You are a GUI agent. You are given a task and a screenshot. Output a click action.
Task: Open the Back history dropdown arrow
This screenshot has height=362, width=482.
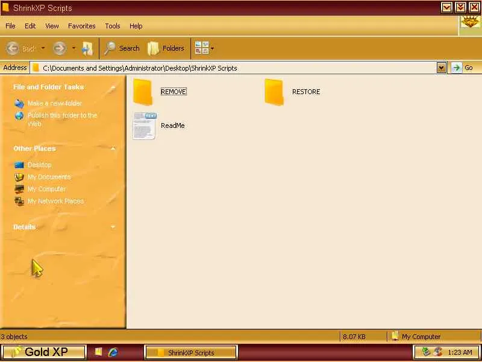[x=43, y=48]
